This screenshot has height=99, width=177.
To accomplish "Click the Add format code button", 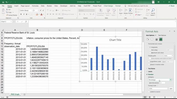I will coord(171,89).
